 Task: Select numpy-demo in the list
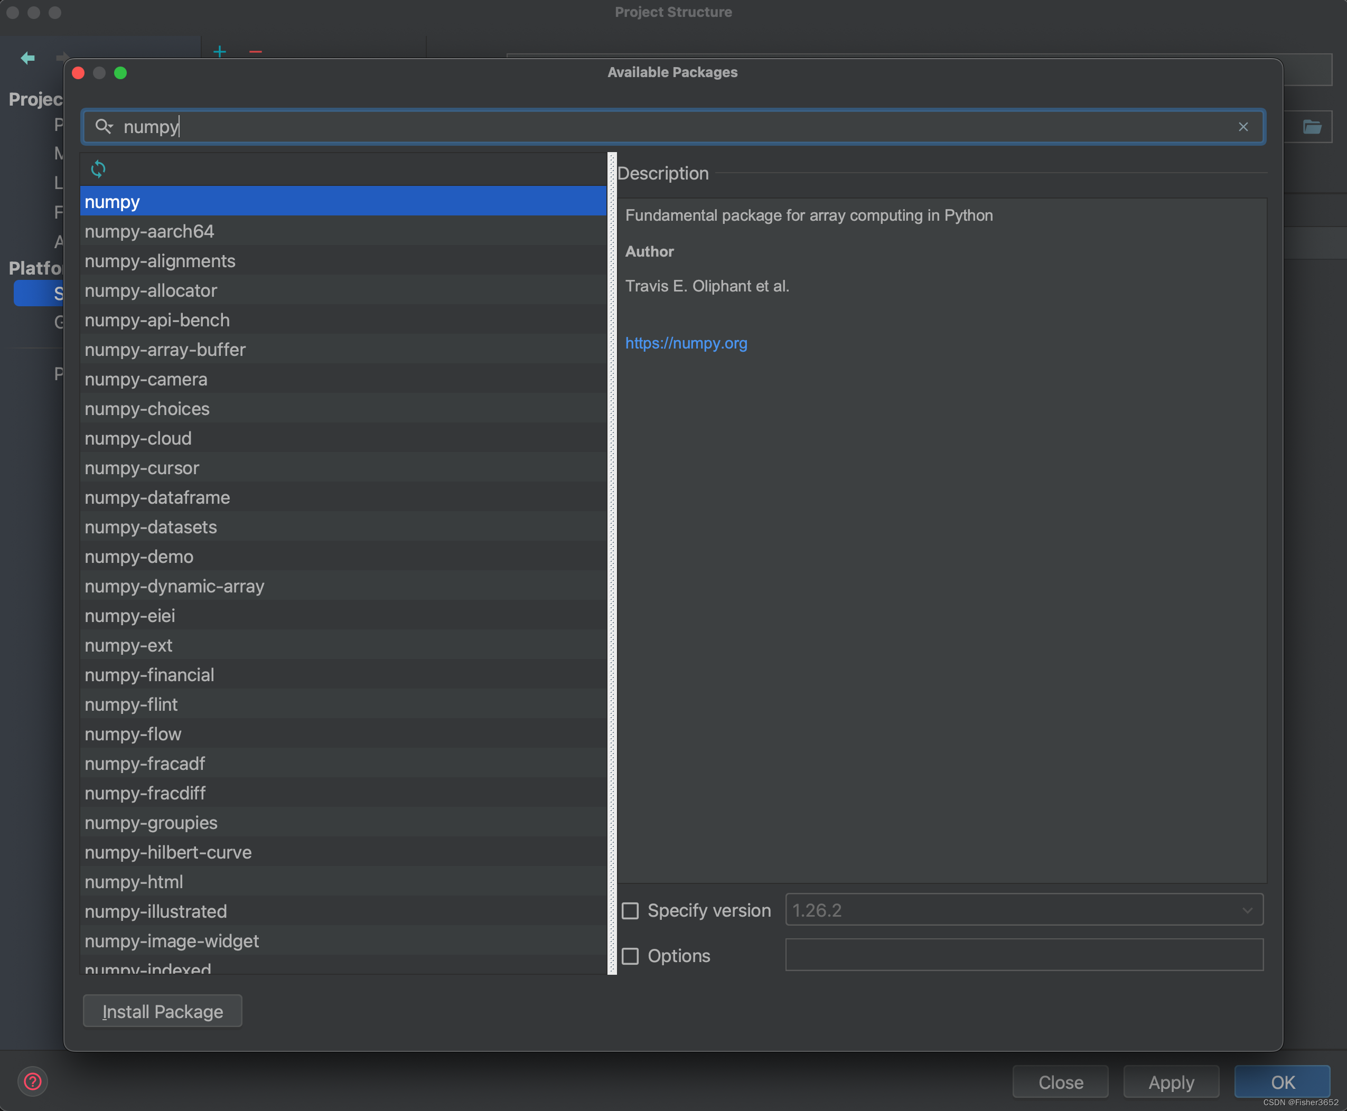343,556
